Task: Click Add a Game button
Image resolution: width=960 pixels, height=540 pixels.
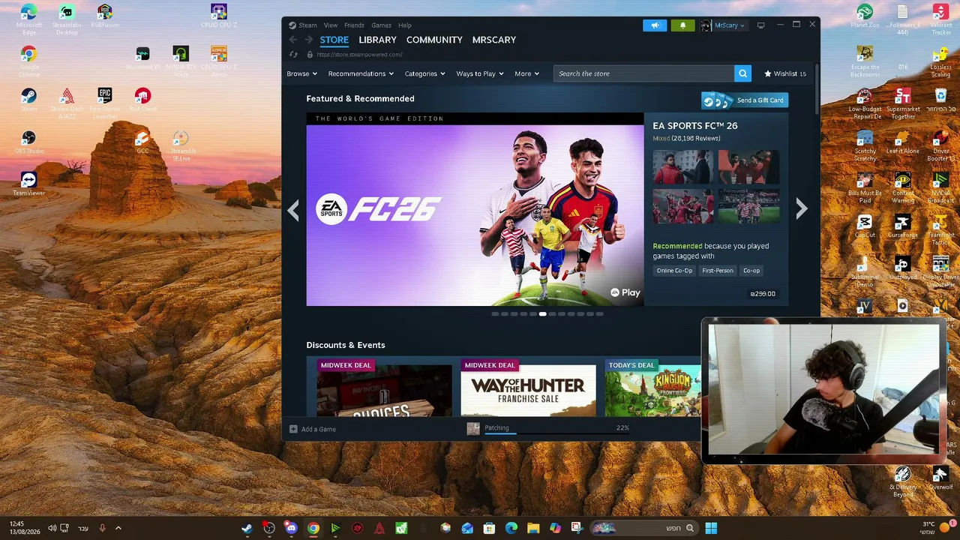Action: click(x=313, y=429)
